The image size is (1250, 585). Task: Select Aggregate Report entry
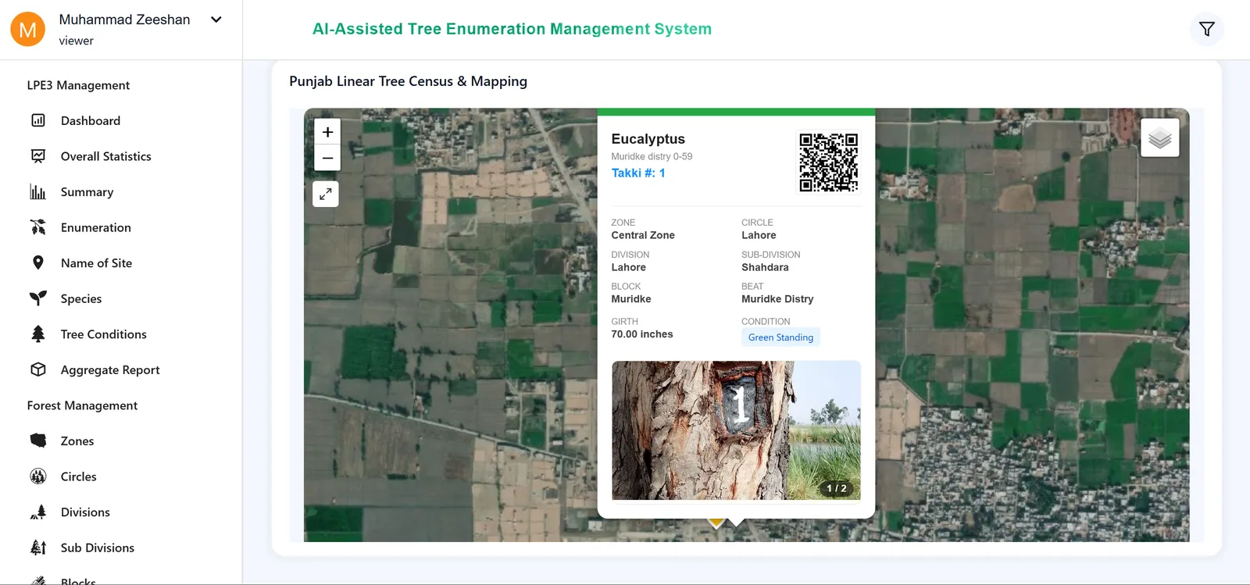110,370
